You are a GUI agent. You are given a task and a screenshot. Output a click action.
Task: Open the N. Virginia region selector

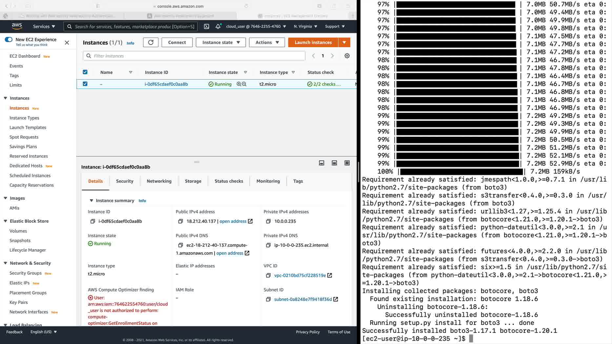(305, 27)
